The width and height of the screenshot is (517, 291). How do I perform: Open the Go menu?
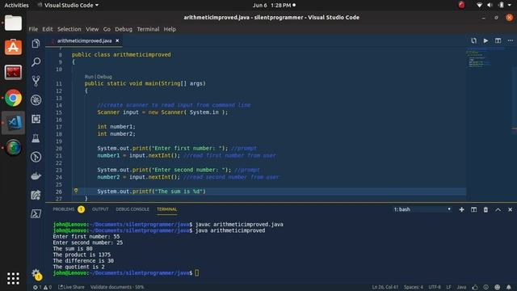tap(107, 29)
